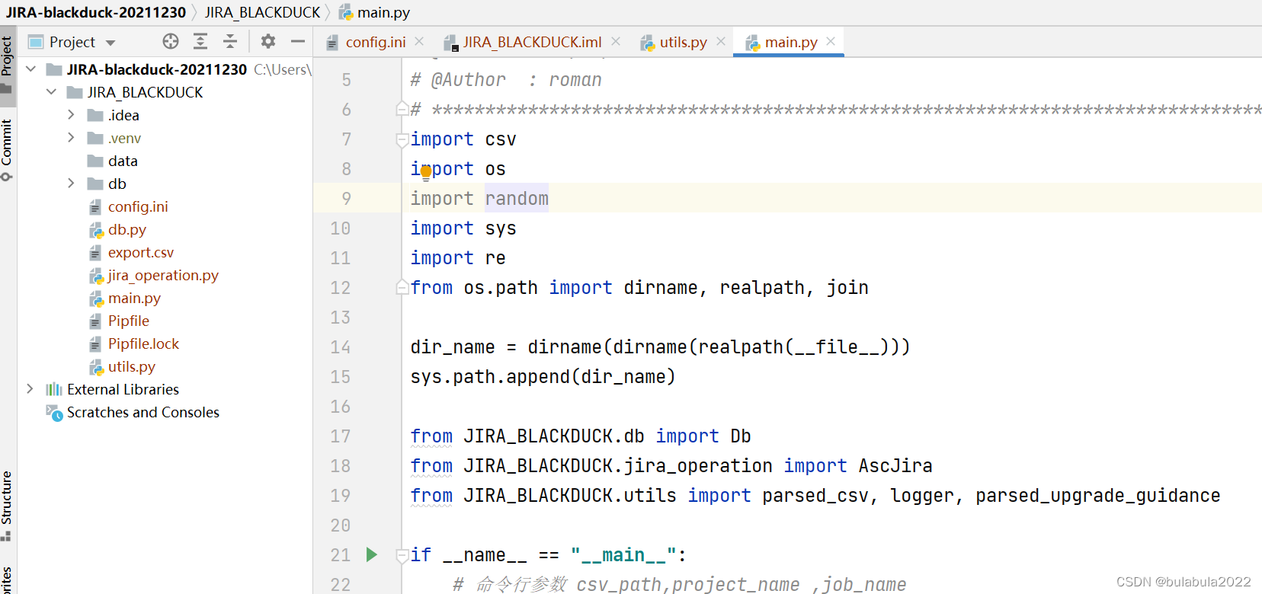
Task: Open export.csv in the project tree
Action: coord(140,252)
